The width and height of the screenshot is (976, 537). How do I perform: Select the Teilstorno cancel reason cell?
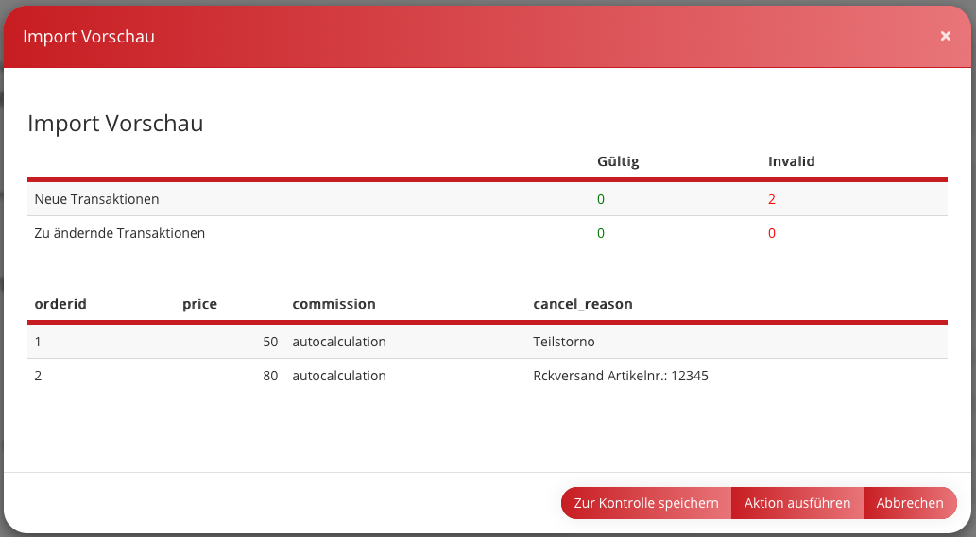[x=564, y=342]
